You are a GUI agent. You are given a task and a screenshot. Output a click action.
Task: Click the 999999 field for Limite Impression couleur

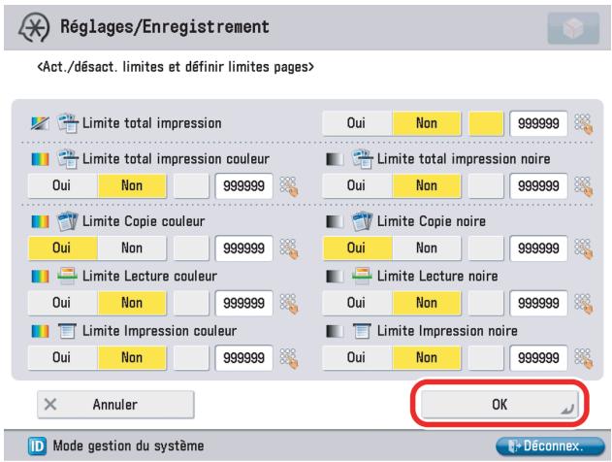click(243, 358)
